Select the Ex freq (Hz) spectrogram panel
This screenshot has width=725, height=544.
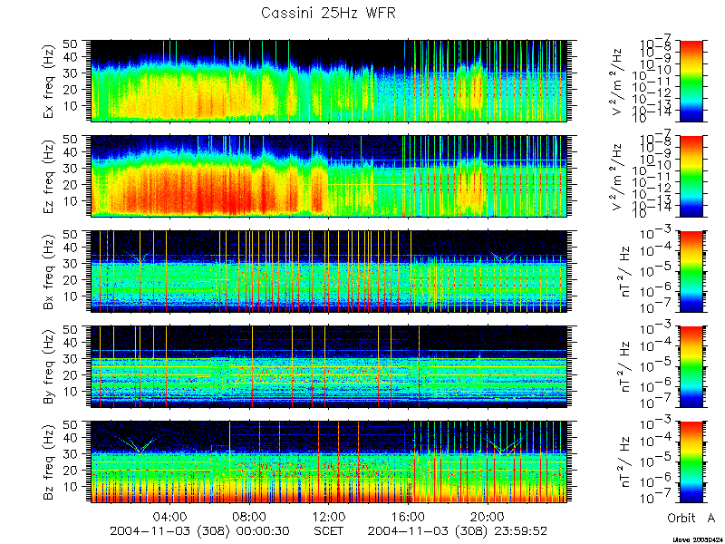[x=328, y=81]
